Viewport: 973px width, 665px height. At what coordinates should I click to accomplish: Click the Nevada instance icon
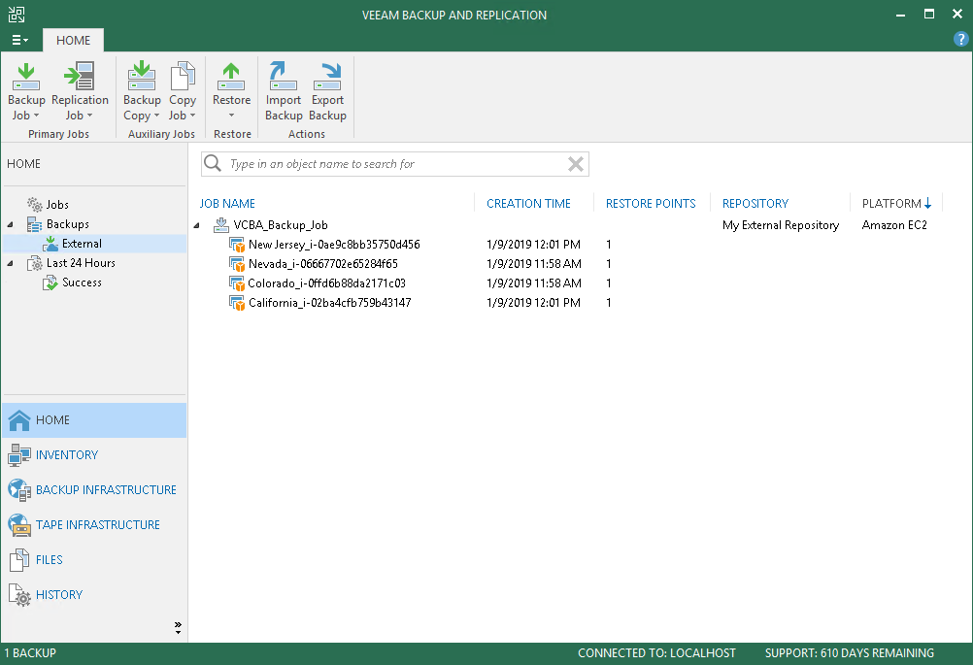click(x=236, y=264)
